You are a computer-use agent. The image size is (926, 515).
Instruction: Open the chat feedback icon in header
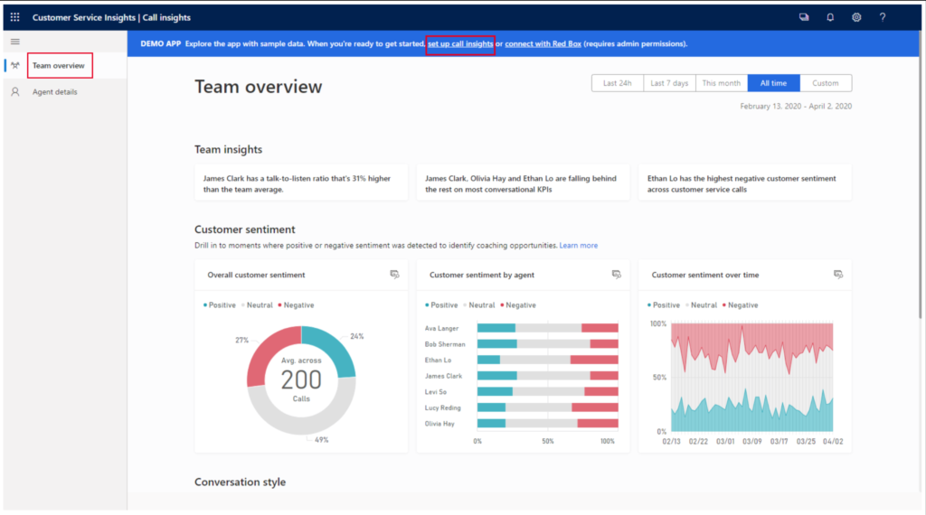click(x=804, y=17)
